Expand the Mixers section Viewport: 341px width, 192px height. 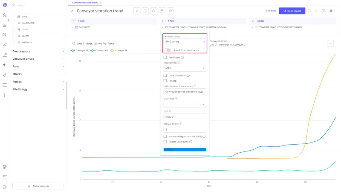click(x=38, y=74)
